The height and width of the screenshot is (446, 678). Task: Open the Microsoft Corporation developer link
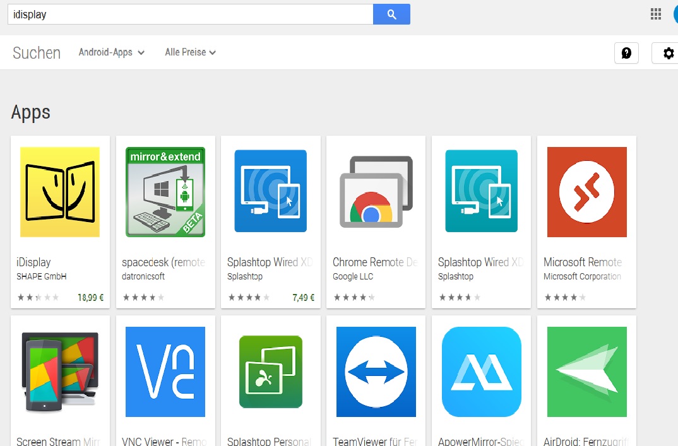(583, 276)
